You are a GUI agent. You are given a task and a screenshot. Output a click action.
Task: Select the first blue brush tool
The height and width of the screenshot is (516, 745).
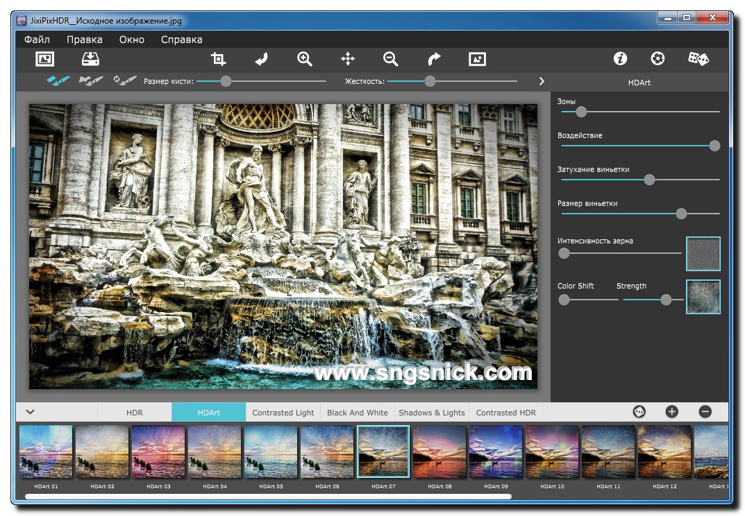coord(58,80)
